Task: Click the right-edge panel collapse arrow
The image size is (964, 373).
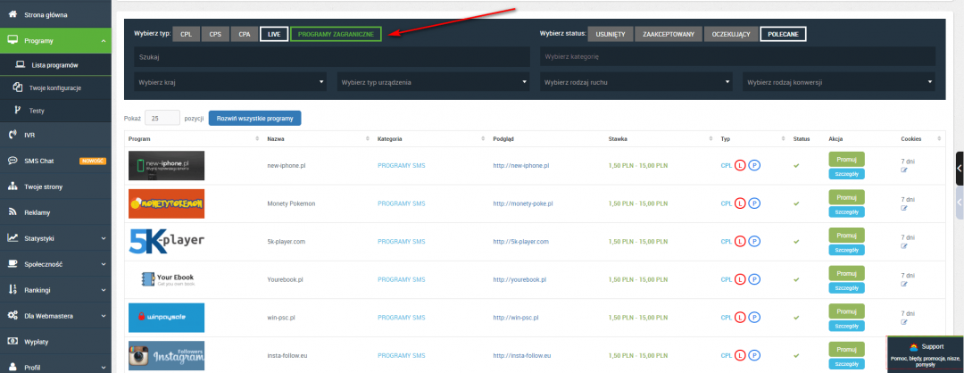Action: (959, 168)
